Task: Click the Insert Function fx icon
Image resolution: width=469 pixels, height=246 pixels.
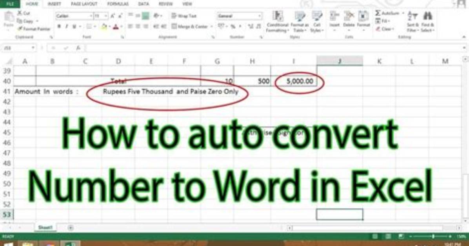Action: click(x=78, y=48)
